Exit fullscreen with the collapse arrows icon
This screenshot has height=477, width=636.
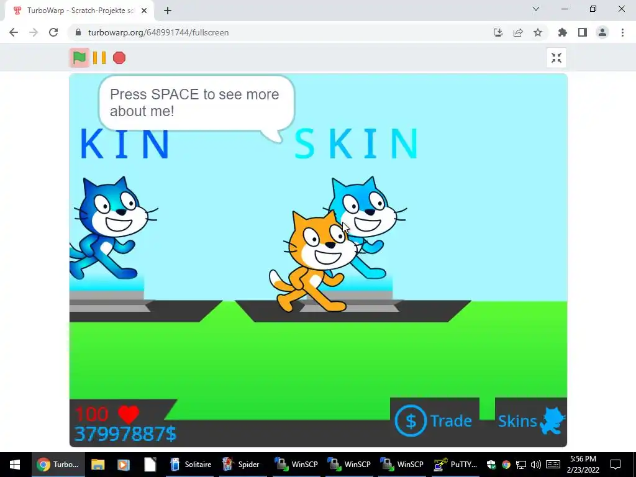556,58
